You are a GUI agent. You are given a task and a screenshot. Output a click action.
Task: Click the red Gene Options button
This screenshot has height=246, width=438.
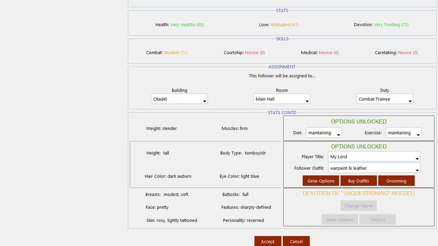coord(321,181)
